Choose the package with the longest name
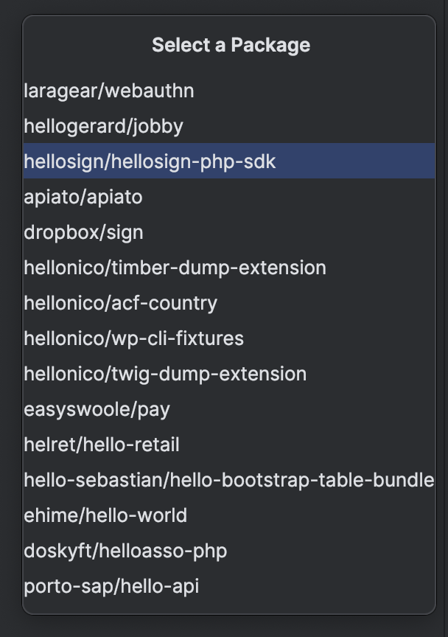Screen dimensions: 448x637 click(x=228, y=480)
